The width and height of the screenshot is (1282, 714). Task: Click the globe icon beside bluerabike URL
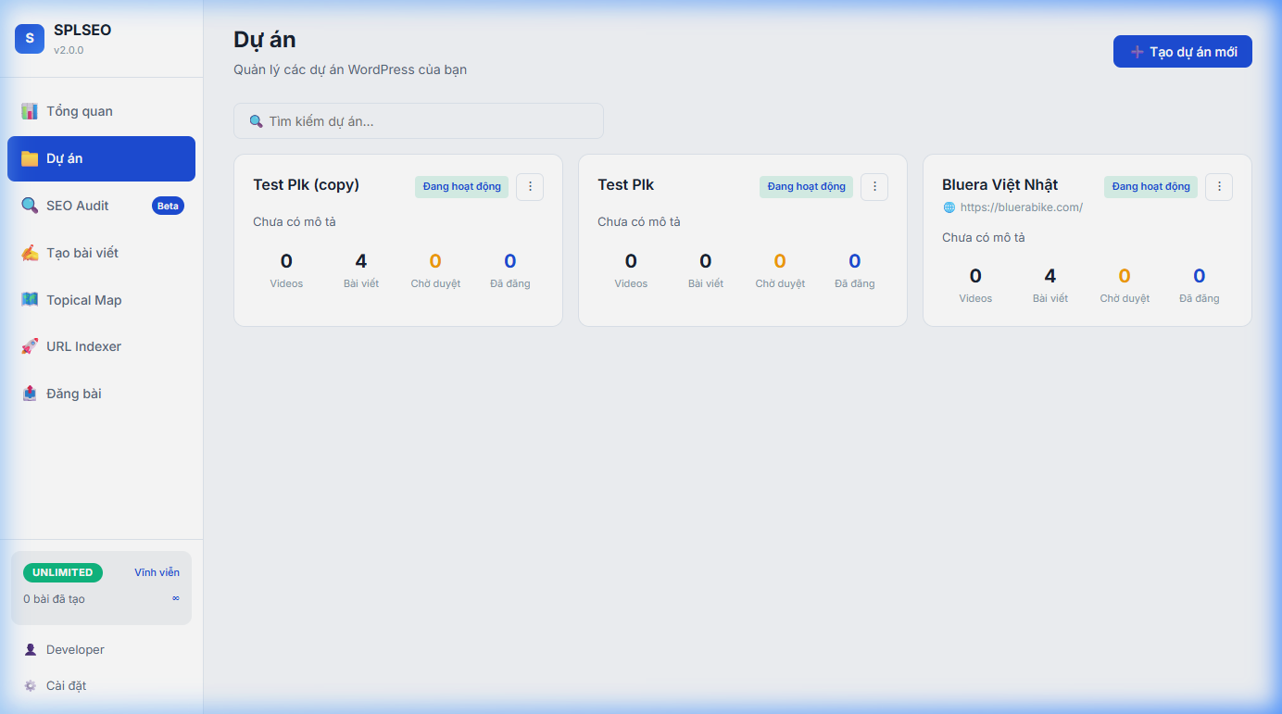click(x=949, y=207)
